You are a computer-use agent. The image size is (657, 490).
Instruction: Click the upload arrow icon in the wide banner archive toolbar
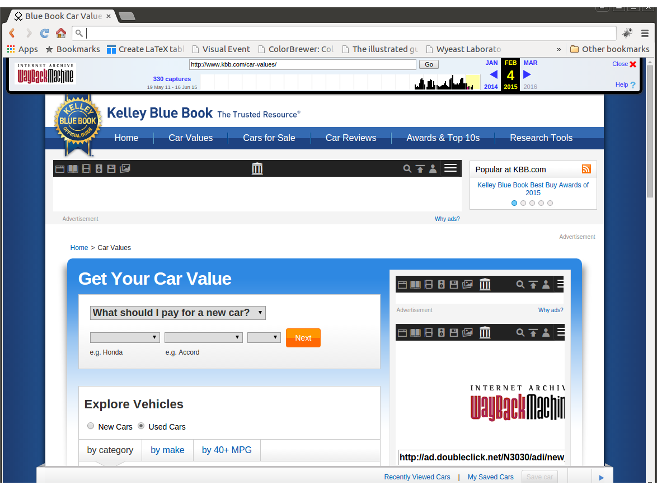click(x=420, y=169)
